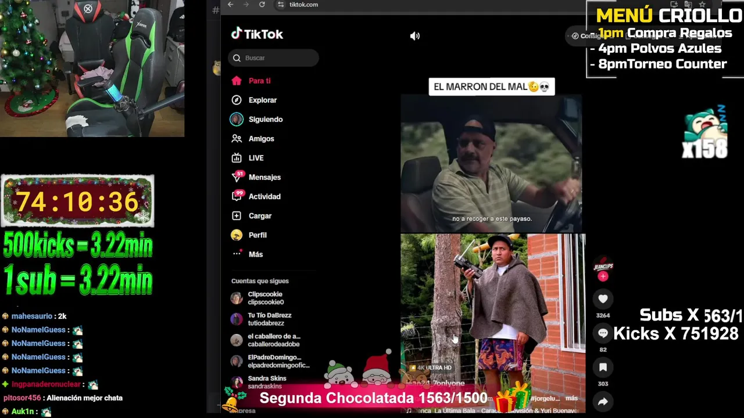The width and height of the screenshot is (744, 418).
Task: Click the browser forward arrow
Action: coord(246,5)
